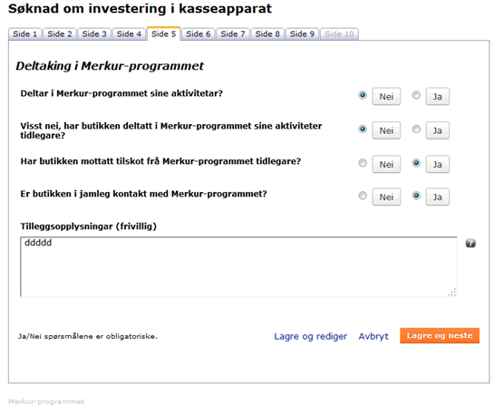The height and width of the screenshot is (414, 504).
Task: Click the Lagre og rediger link
Action: click(311, 336)
